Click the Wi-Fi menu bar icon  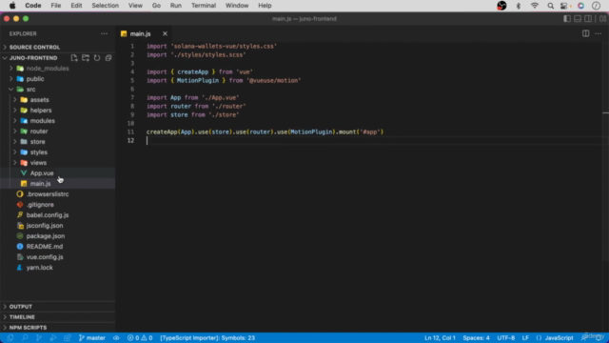coord(535,6)
